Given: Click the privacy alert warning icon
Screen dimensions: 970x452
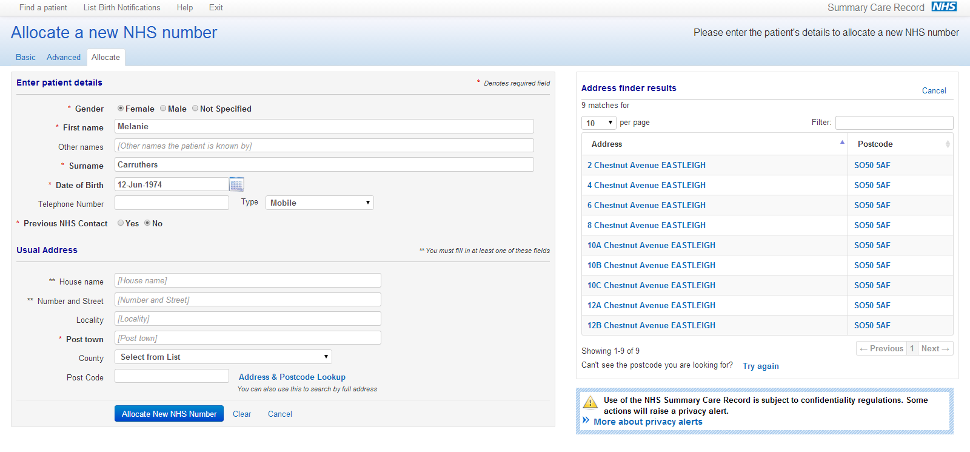Looking at the screenshot, I should point(589,402).
